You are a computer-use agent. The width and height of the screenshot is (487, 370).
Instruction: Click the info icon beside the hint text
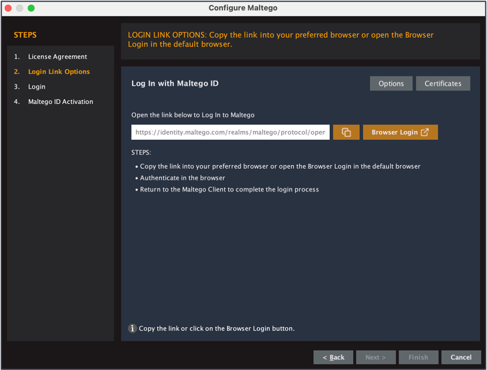pos(132,328)
